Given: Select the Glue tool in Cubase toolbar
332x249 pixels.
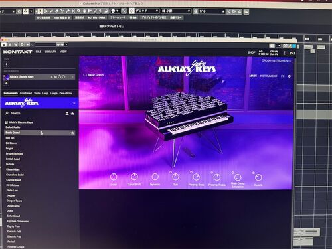Looking at the screenshot, I should pos(68,11).
